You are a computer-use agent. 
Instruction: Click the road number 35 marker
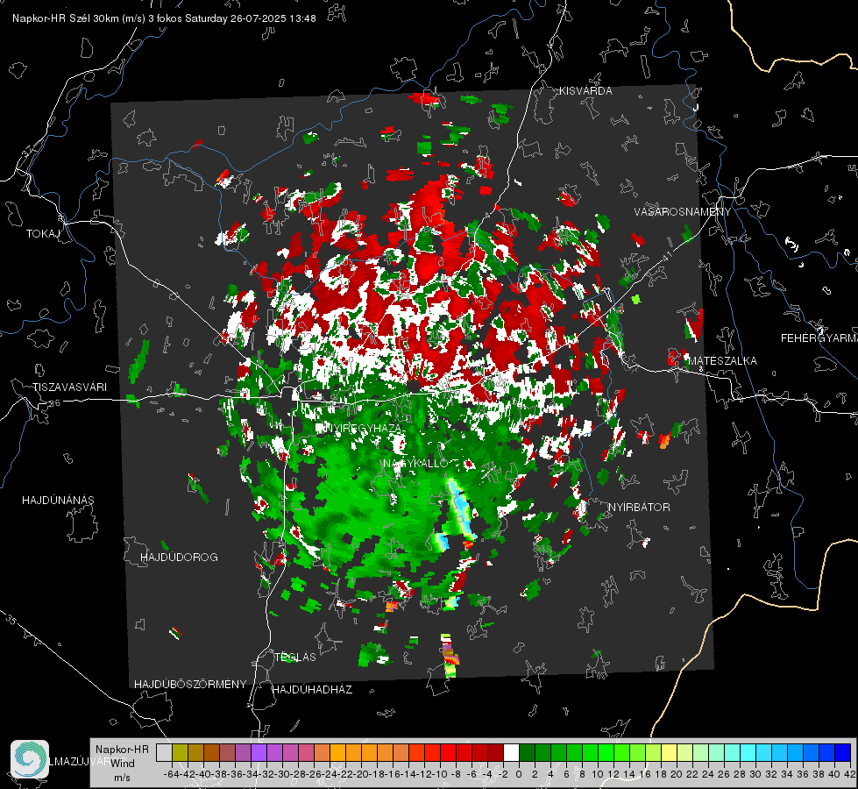click(x=11, y=620)
